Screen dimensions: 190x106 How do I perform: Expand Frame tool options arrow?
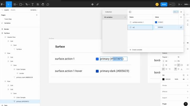[x=17, y=4]
